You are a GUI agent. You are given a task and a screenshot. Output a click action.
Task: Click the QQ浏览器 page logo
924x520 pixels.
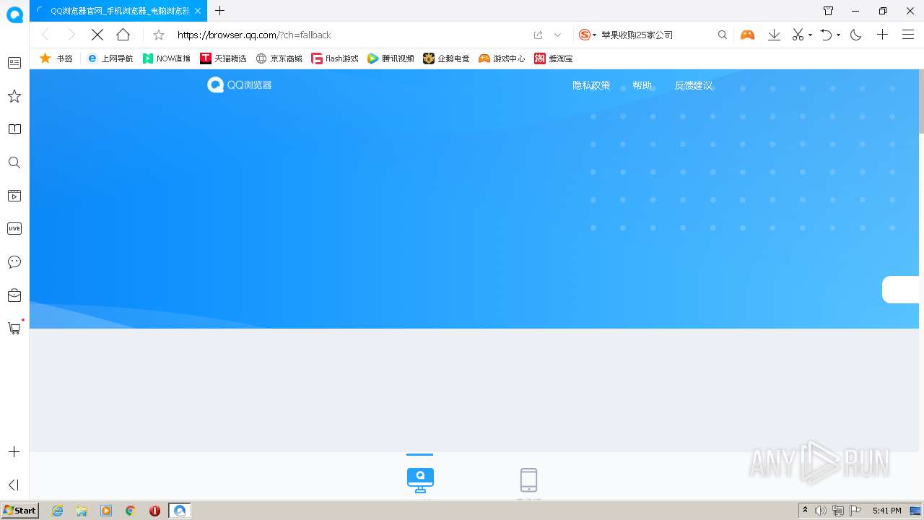click(x=240, y=85)
